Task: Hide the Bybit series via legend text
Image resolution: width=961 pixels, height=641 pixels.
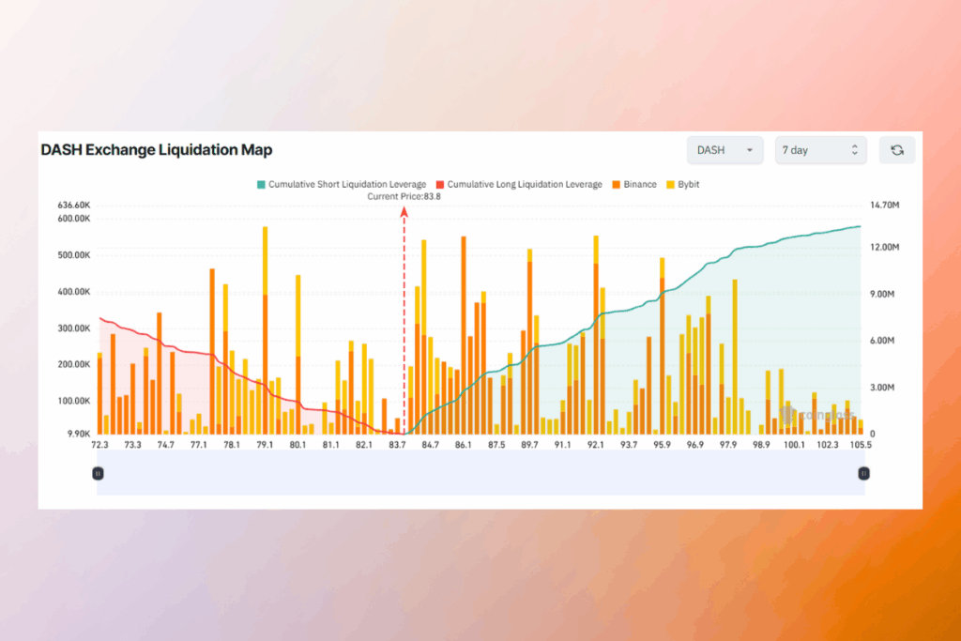Action: pyautogui.click(x=688, y=185)
